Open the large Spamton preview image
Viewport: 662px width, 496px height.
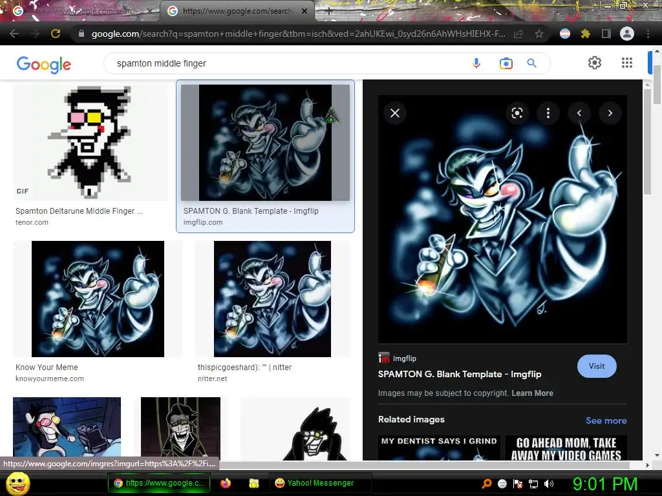click(x=502, y=220)
